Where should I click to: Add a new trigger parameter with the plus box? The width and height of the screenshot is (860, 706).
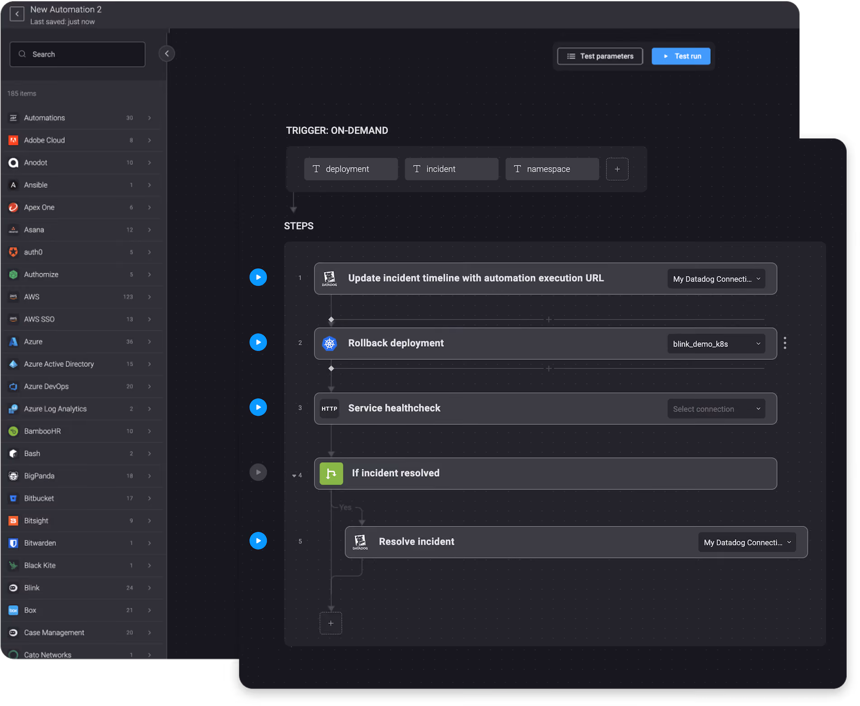point(617,169)
